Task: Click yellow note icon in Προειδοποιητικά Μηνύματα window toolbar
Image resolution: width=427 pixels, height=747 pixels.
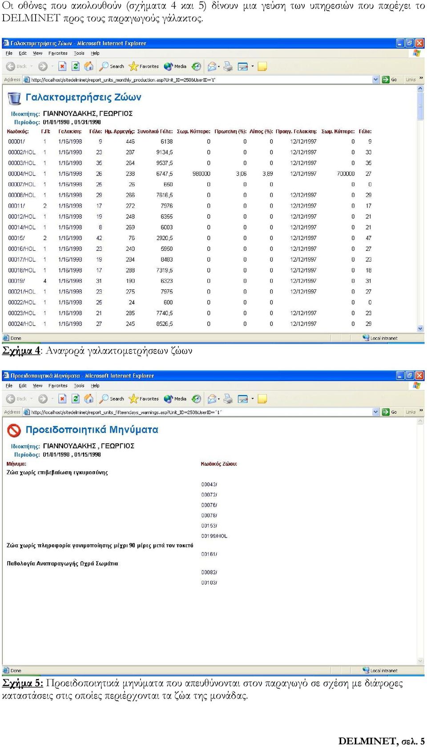Action: [x=262, y=399]
